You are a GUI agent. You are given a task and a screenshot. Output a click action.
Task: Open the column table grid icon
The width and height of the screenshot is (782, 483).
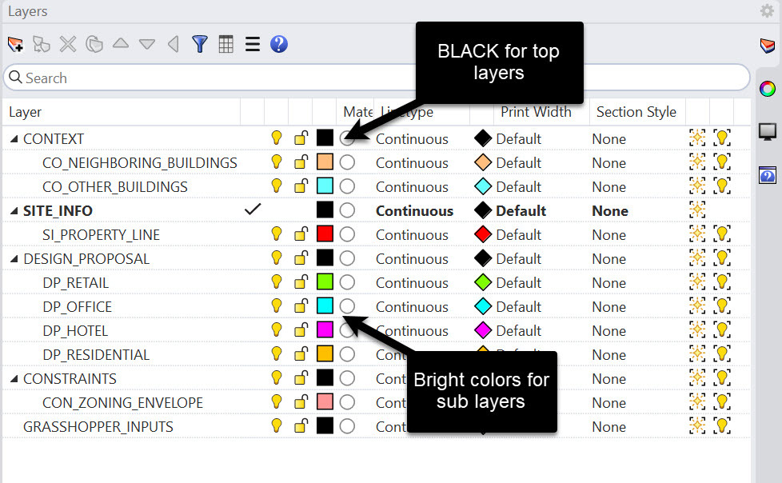click(x=226, y=45)
